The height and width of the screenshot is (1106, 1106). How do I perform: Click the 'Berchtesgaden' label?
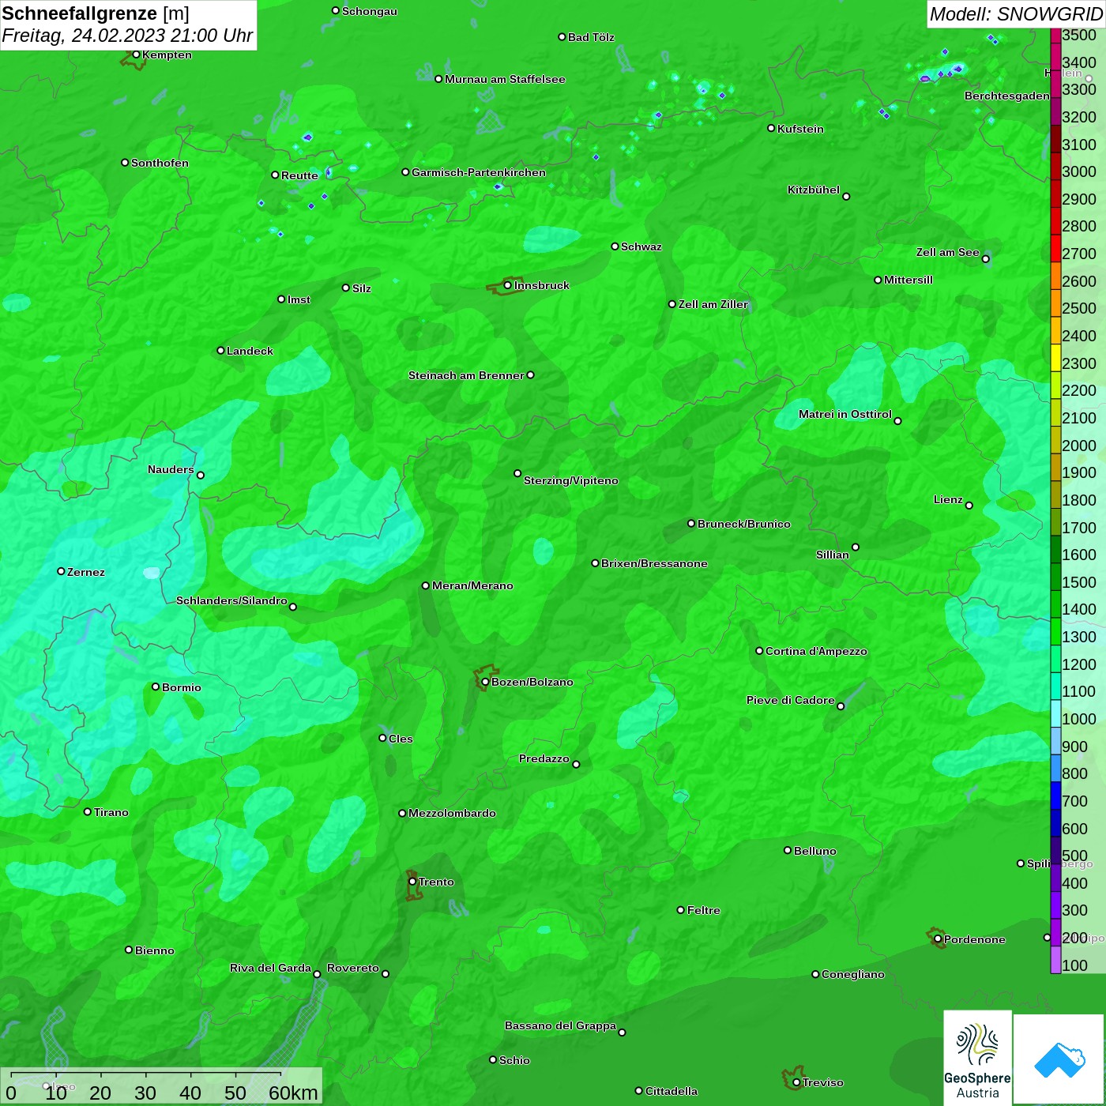(1007, 96)
